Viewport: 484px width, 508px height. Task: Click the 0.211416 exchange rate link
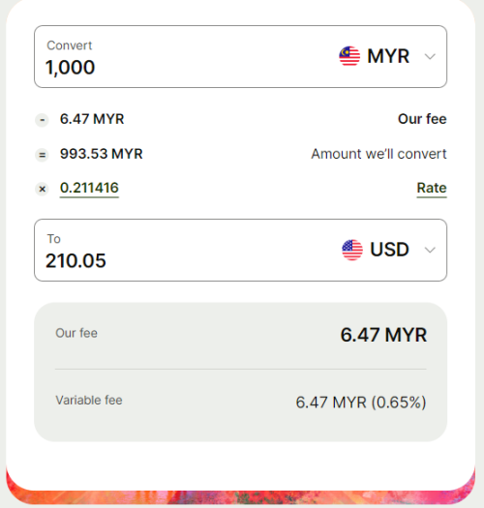coord(89,189)
